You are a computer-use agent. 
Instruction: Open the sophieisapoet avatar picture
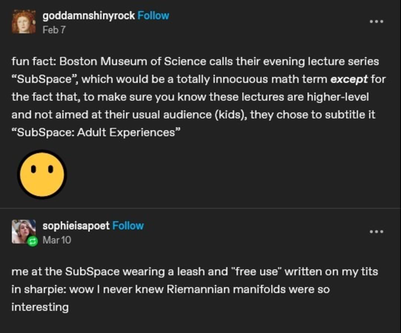point(23,231)
